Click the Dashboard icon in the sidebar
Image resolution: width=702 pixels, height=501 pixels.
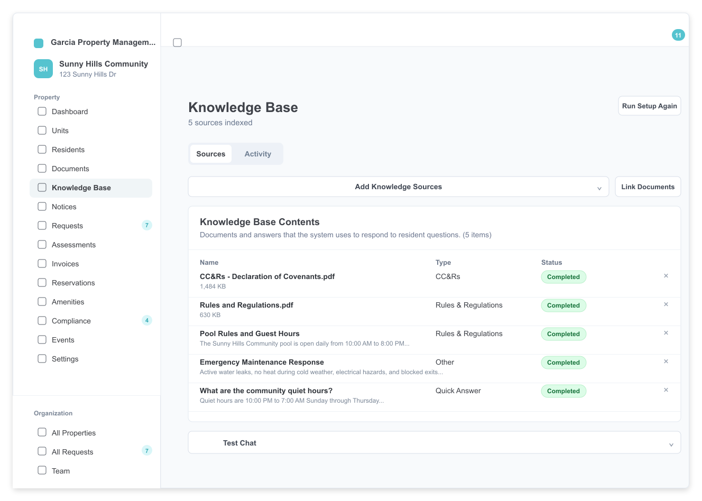(42, 112)
